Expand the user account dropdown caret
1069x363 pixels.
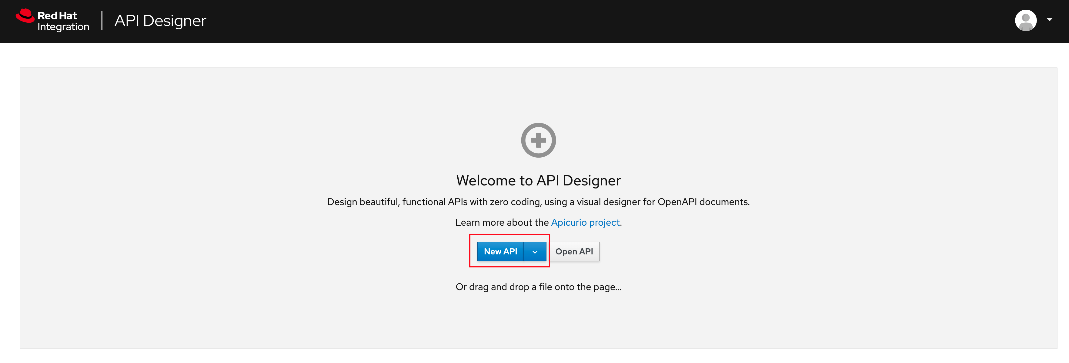point(1049,19)
